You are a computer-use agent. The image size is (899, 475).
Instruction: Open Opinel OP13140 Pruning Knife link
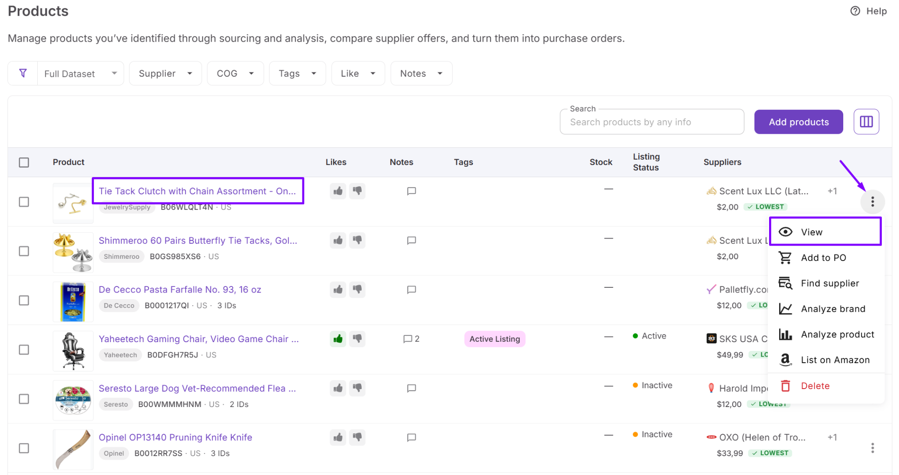click(x=176, y=437)
